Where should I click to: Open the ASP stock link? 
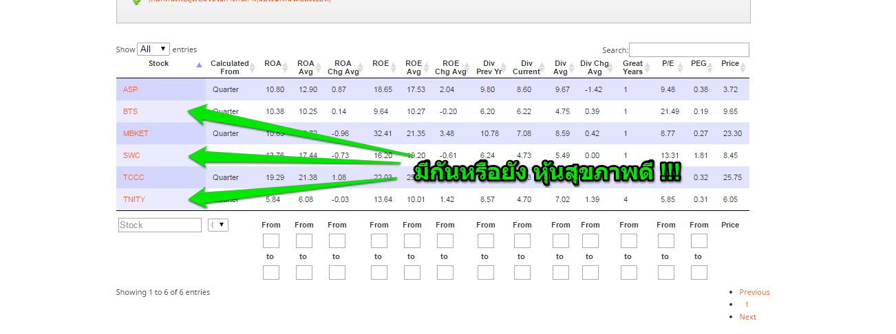pos(130,89)
